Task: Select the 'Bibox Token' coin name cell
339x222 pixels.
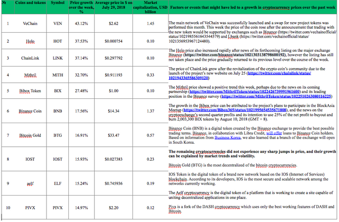Action: (x=30, y=91)
